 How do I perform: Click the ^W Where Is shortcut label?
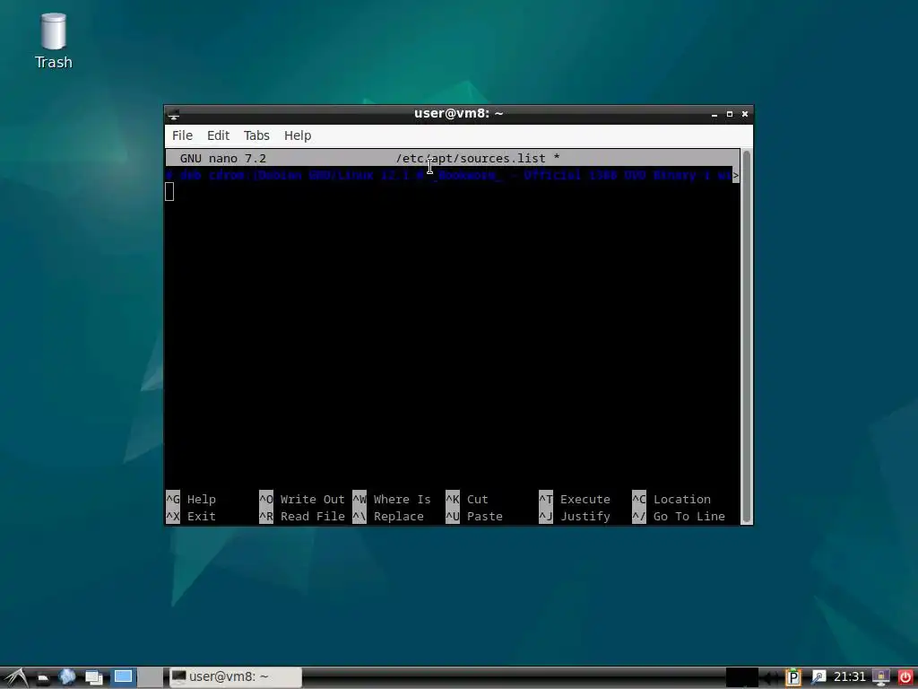point(392,499)
